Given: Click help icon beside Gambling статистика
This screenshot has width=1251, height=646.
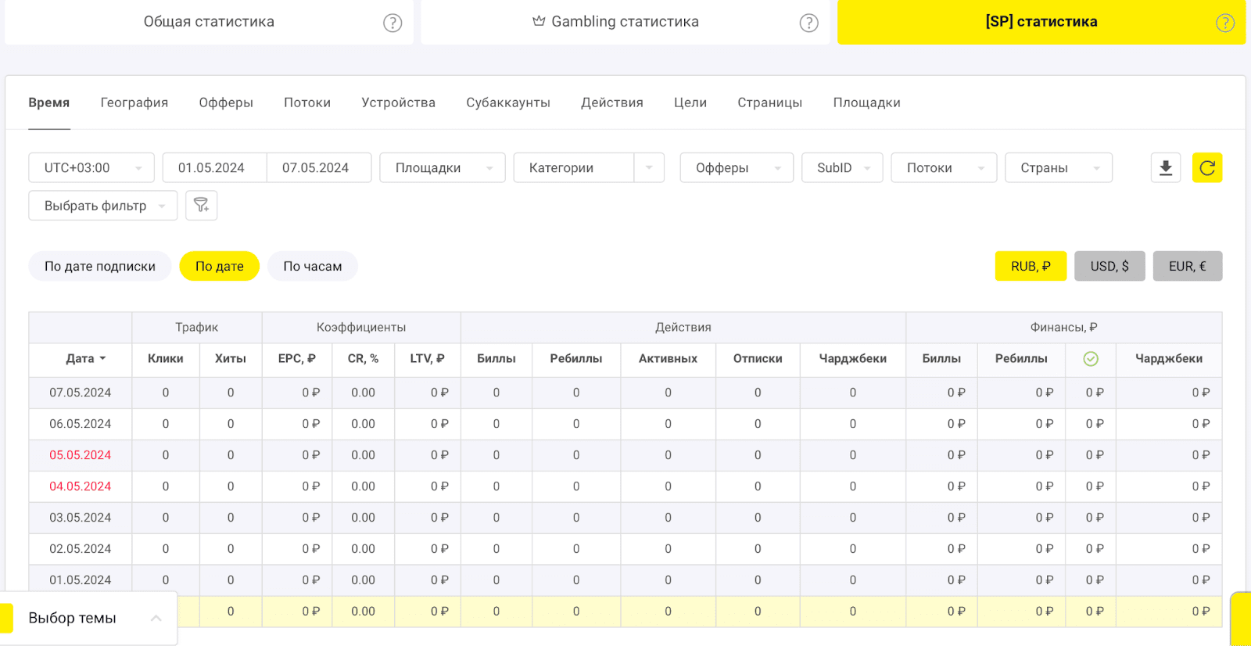Looking at the screenshot, I should pyautogui.click(x=808, y=23).
